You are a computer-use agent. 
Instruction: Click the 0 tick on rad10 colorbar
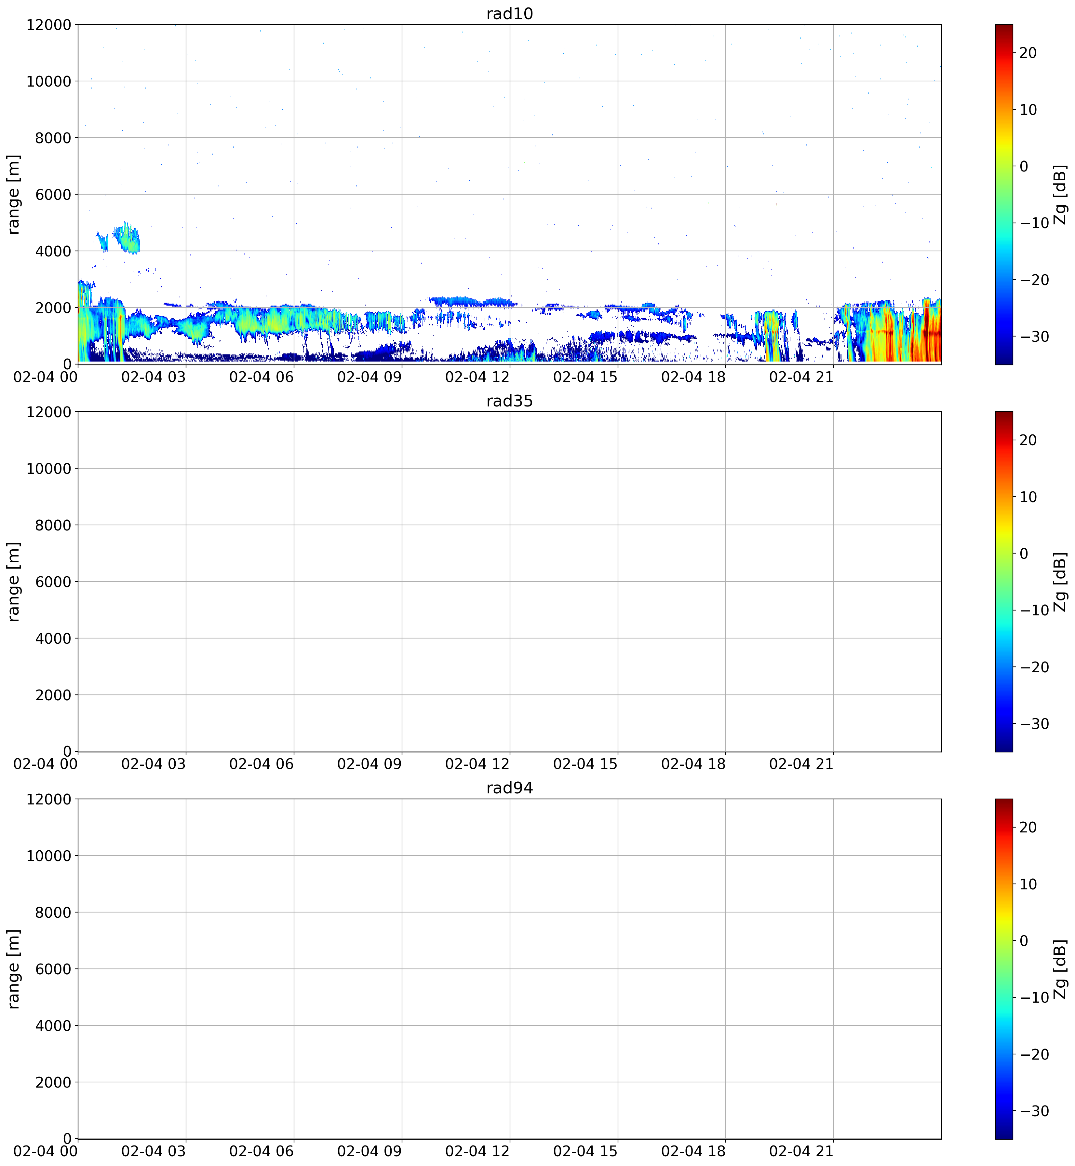[x=1024, y=167]
